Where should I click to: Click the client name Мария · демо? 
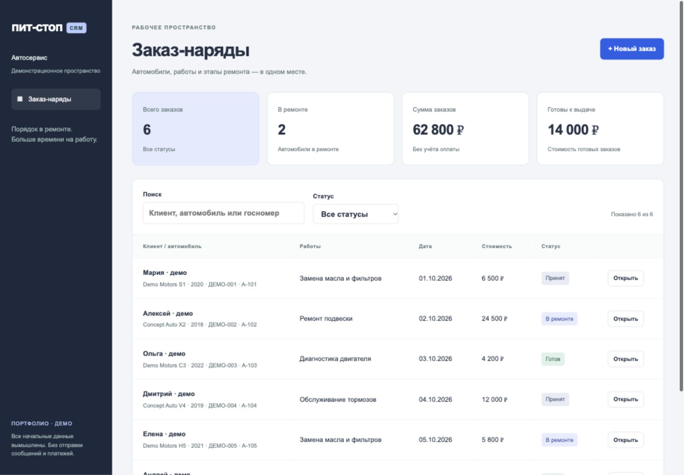click(x=165, y=273)
